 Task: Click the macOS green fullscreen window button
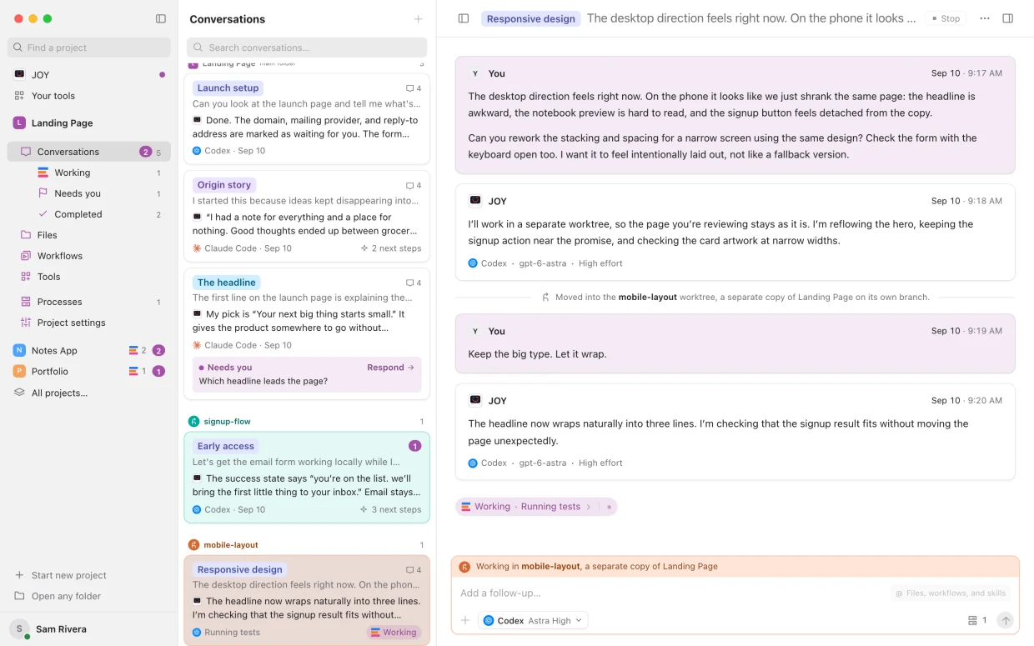(48, 18)
